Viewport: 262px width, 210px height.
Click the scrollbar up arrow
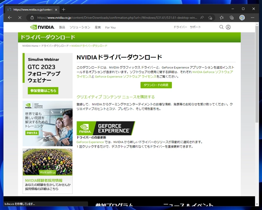257,25
